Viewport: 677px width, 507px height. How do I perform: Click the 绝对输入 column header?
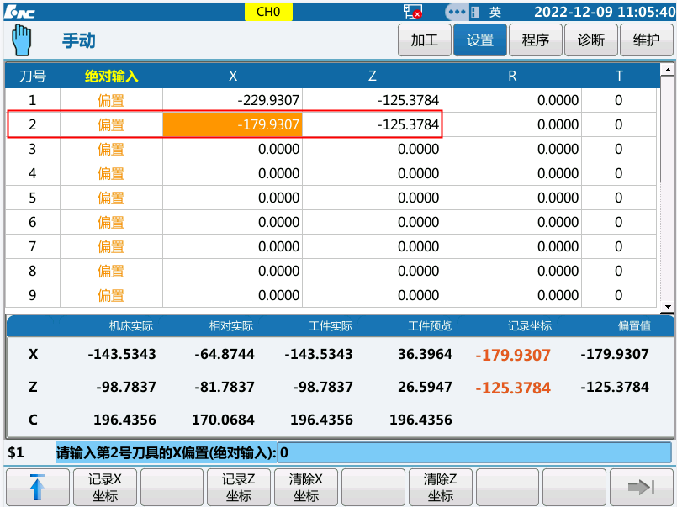tap(111, 76)
